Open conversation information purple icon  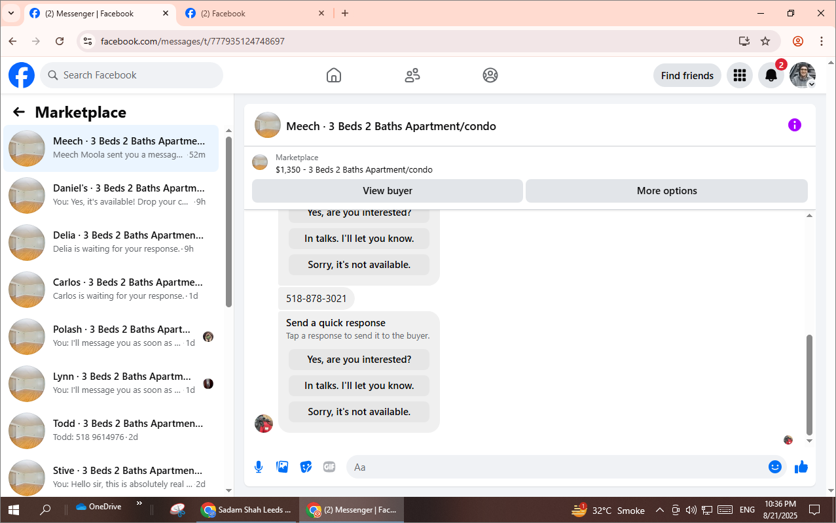[794, 125]
